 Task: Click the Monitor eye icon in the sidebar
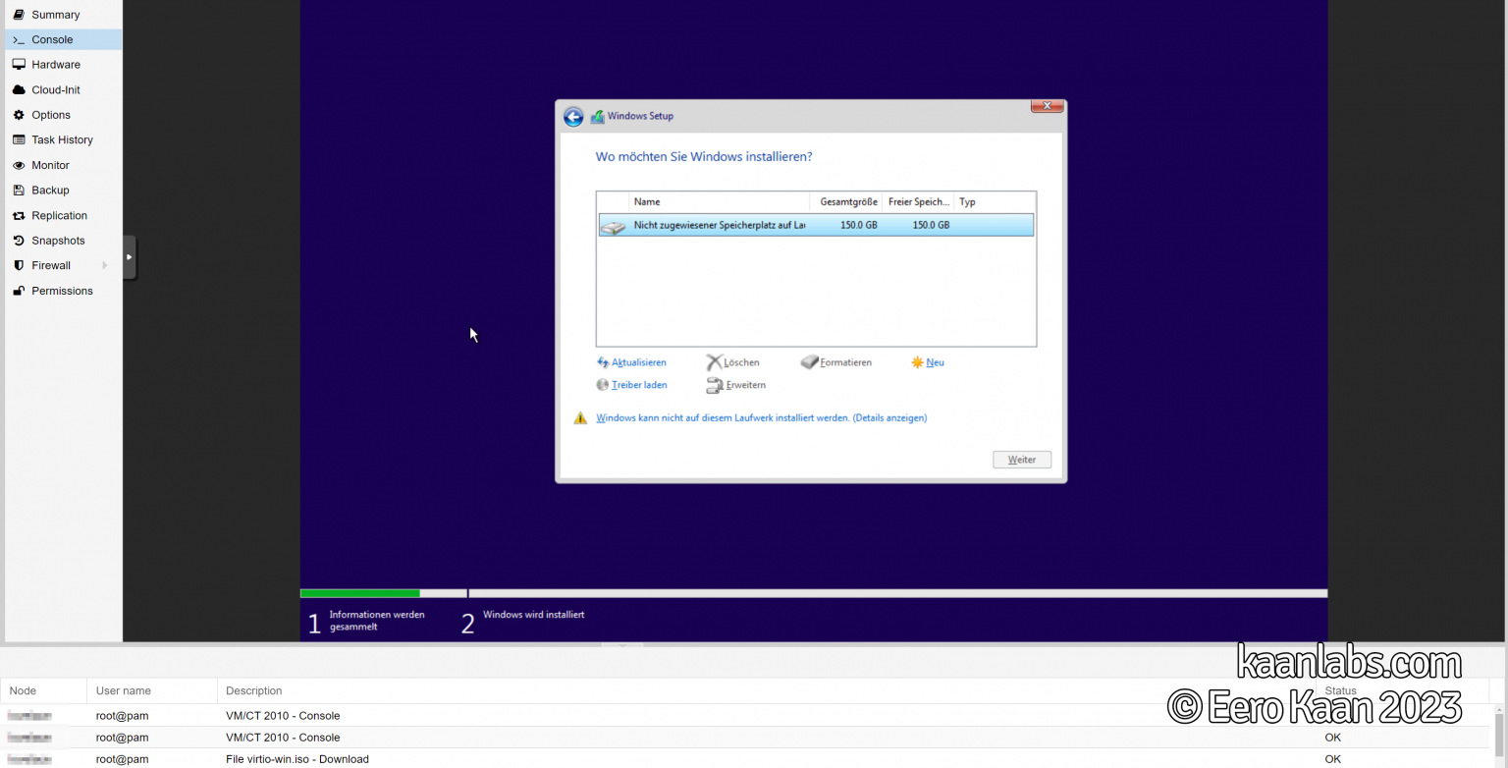[x=19, y=165]
